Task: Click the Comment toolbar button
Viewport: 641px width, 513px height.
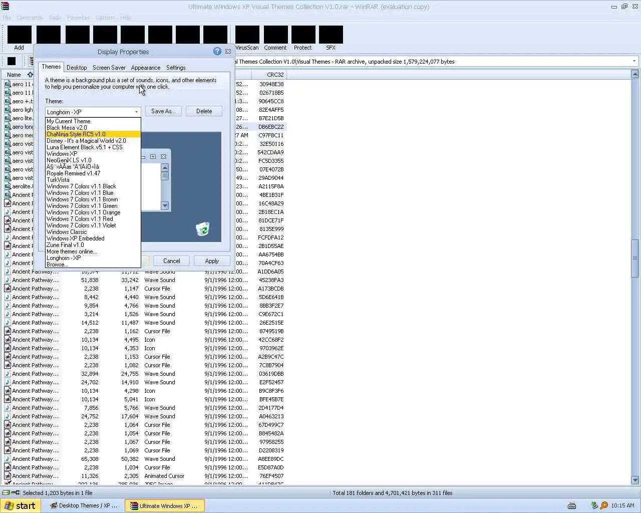Action: tap(275, 38)
